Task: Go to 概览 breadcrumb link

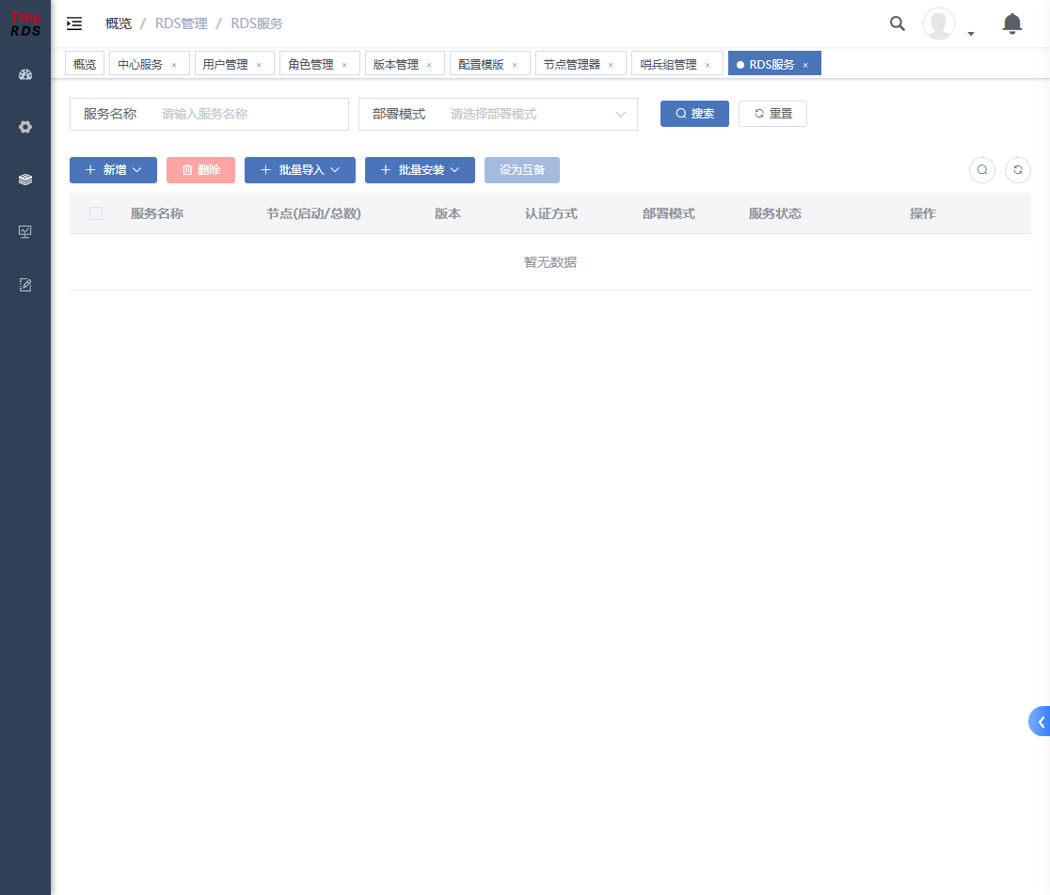Action: (x=119, y=24)
